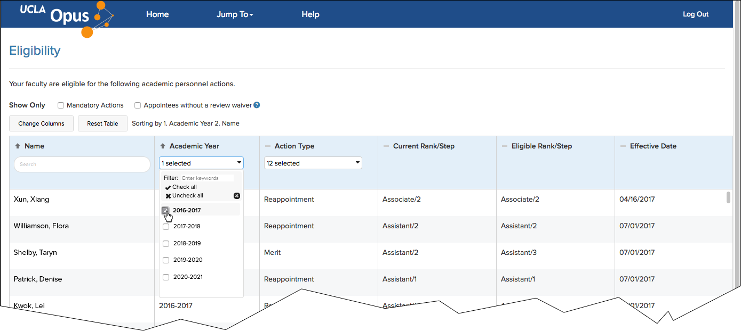
Task: Go to Home page
Action: (x=157, y=14)
